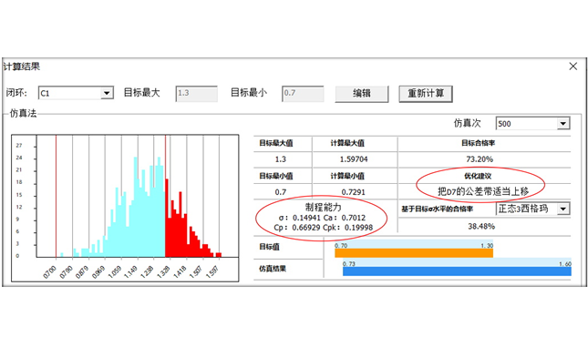
Task: Close the 计算结果 dialog window
Action: (x=573, y=66)
